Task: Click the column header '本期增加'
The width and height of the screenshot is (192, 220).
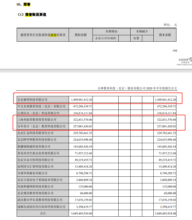Action: [111, 31]
